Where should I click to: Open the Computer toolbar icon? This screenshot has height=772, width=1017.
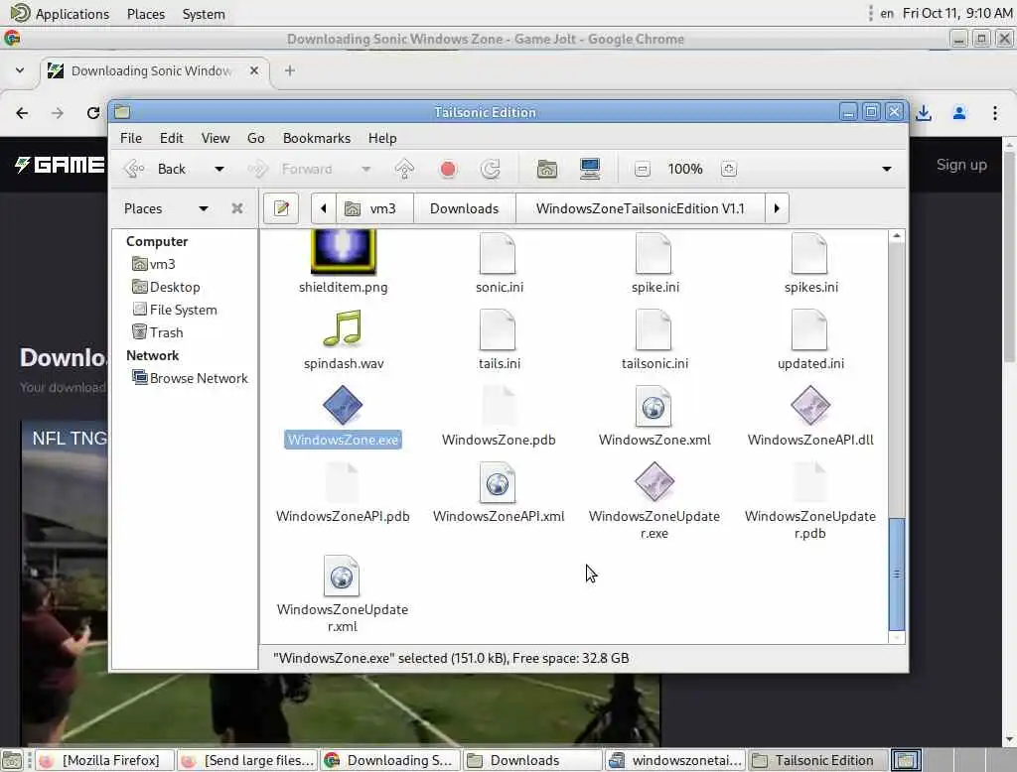[590, 169]
